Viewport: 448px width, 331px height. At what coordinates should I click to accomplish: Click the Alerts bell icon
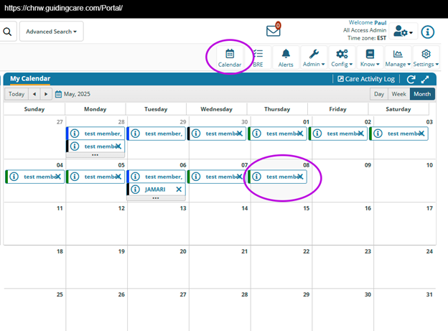click(286, 57)
